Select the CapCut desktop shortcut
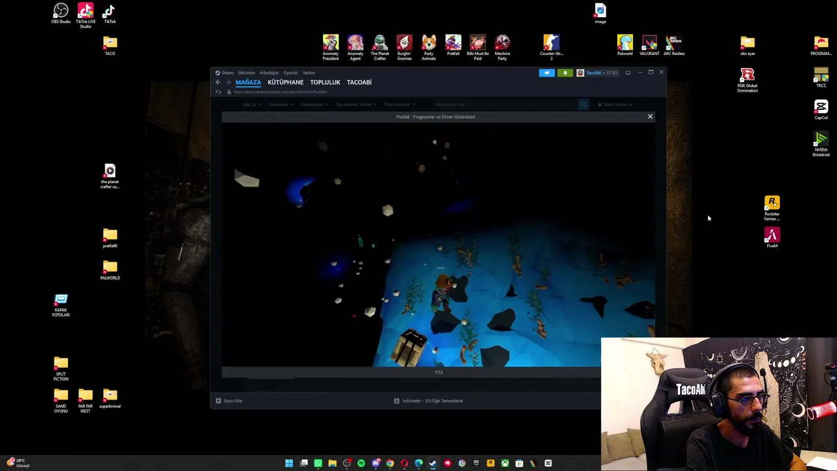The width and height of the screenshot is (837, 471). (821, 110)
